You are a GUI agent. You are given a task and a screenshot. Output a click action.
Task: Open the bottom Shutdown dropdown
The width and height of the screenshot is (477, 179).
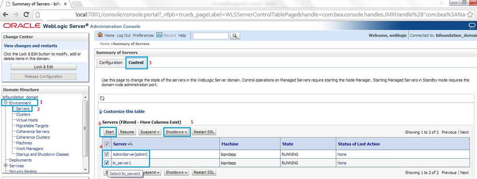point(177,172)
